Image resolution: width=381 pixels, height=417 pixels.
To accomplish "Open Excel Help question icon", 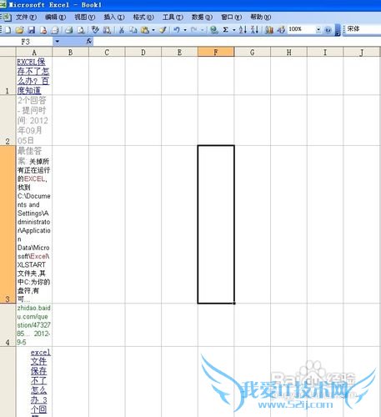I will (x=328, y=29).
